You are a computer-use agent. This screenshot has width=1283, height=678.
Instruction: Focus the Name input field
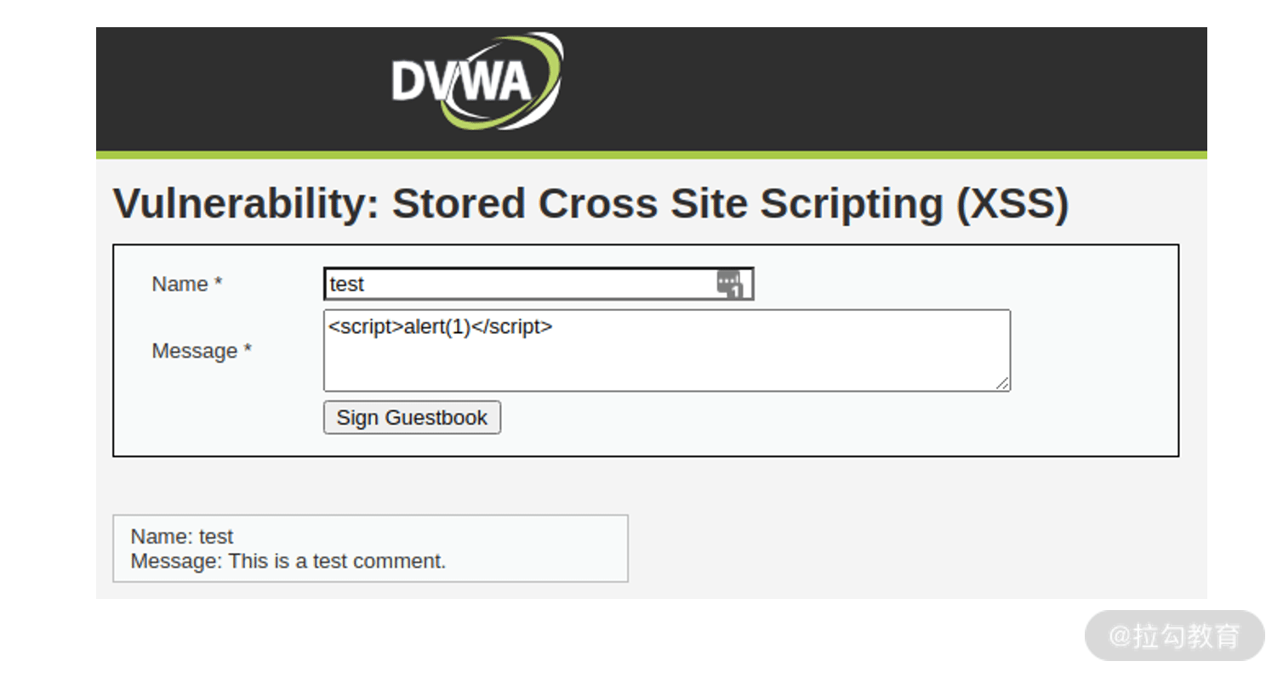tap(539, 284)
